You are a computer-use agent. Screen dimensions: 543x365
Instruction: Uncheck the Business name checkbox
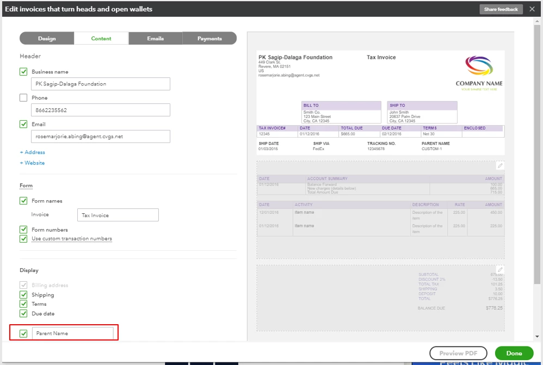tap(23, 72)
